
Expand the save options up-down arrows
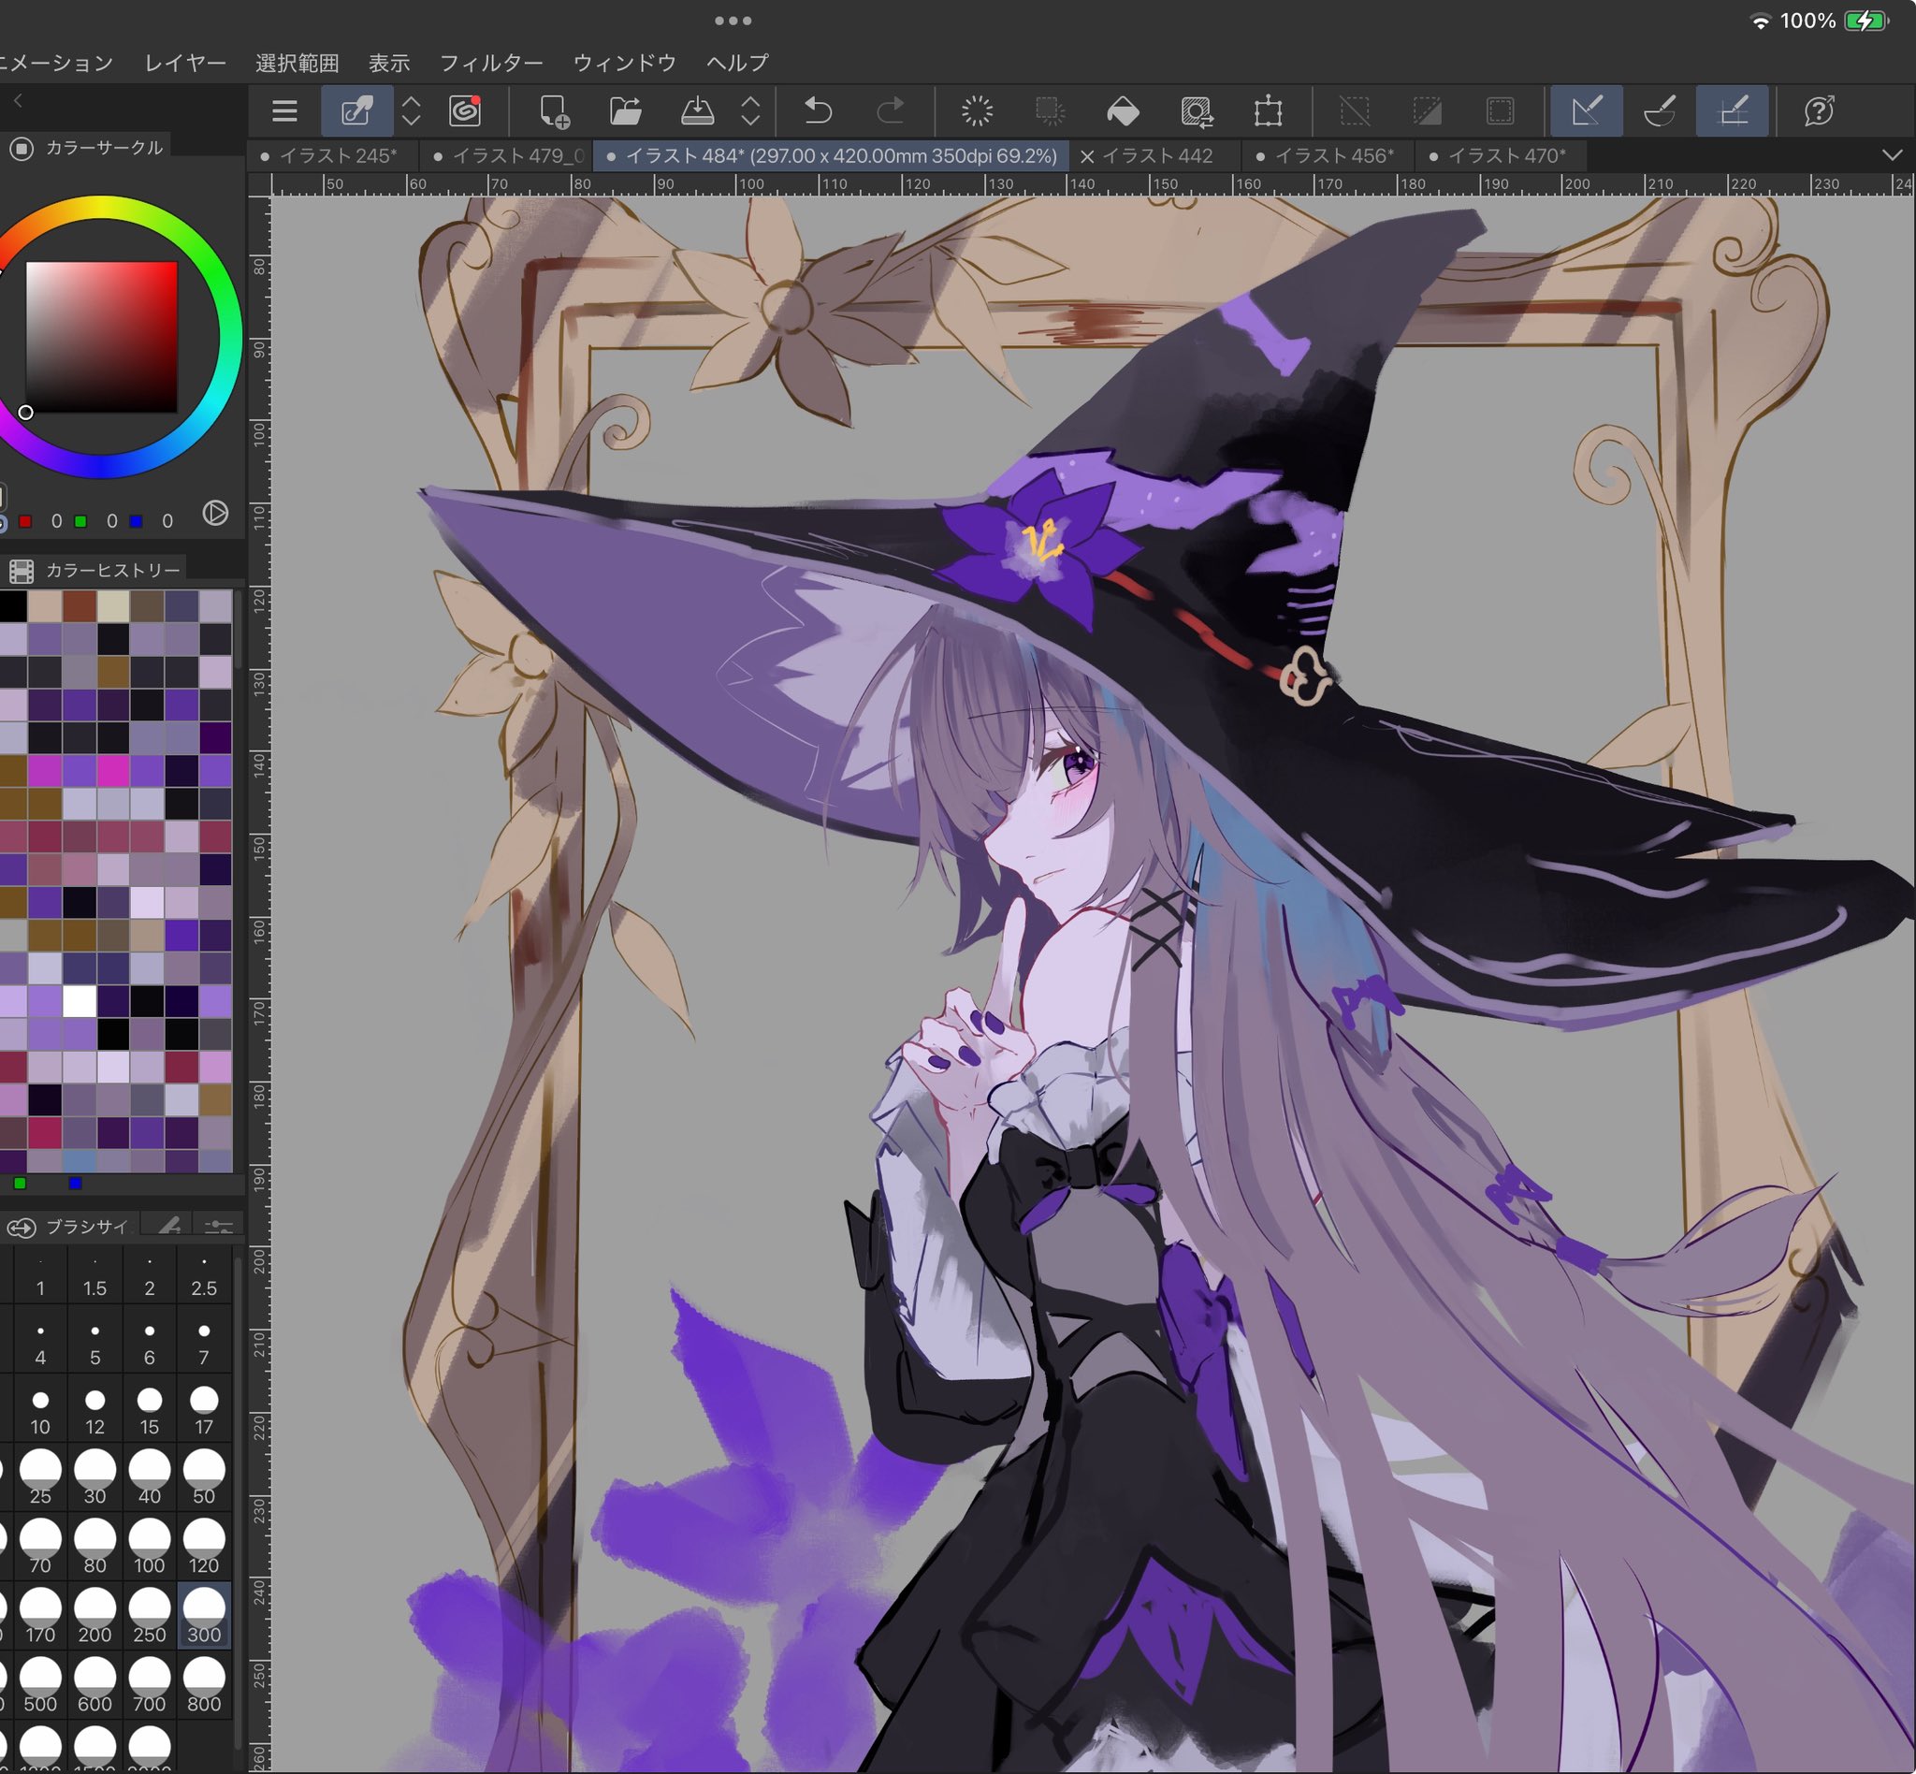(x=750, y=111)
